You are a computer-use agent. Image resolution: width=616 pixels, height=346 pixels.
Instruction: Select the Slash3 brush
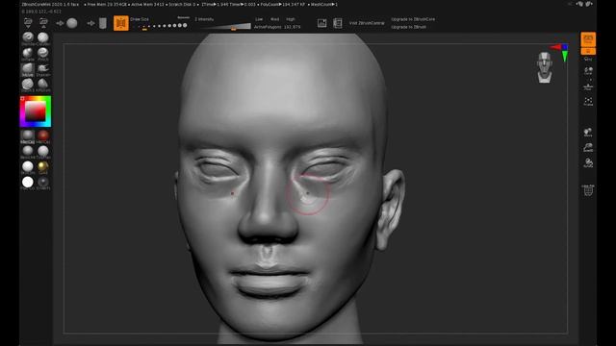click(28, 85)
